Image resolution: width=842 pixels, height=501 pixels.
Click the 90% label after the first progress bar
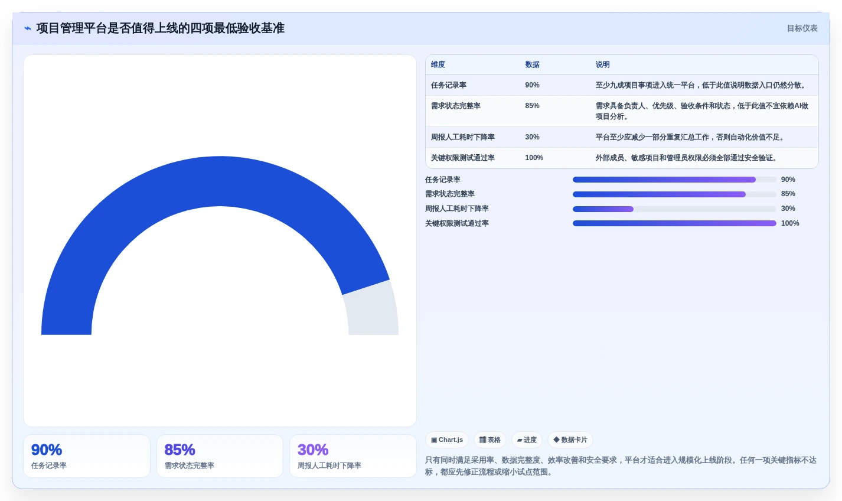coord(788,180)
